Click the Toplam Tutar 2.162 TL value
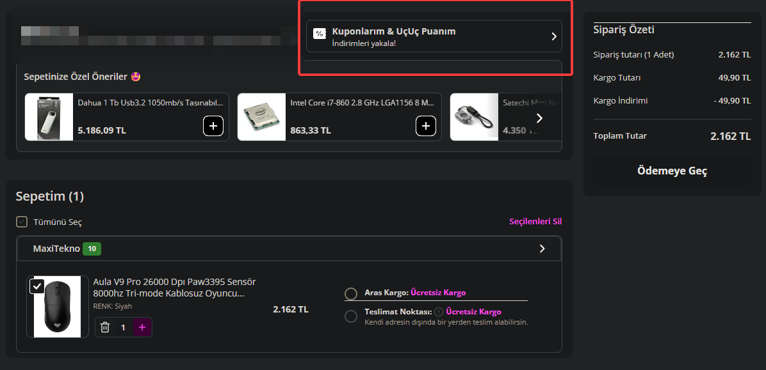Viewport: 766px width, 370px height. point(730,136)
